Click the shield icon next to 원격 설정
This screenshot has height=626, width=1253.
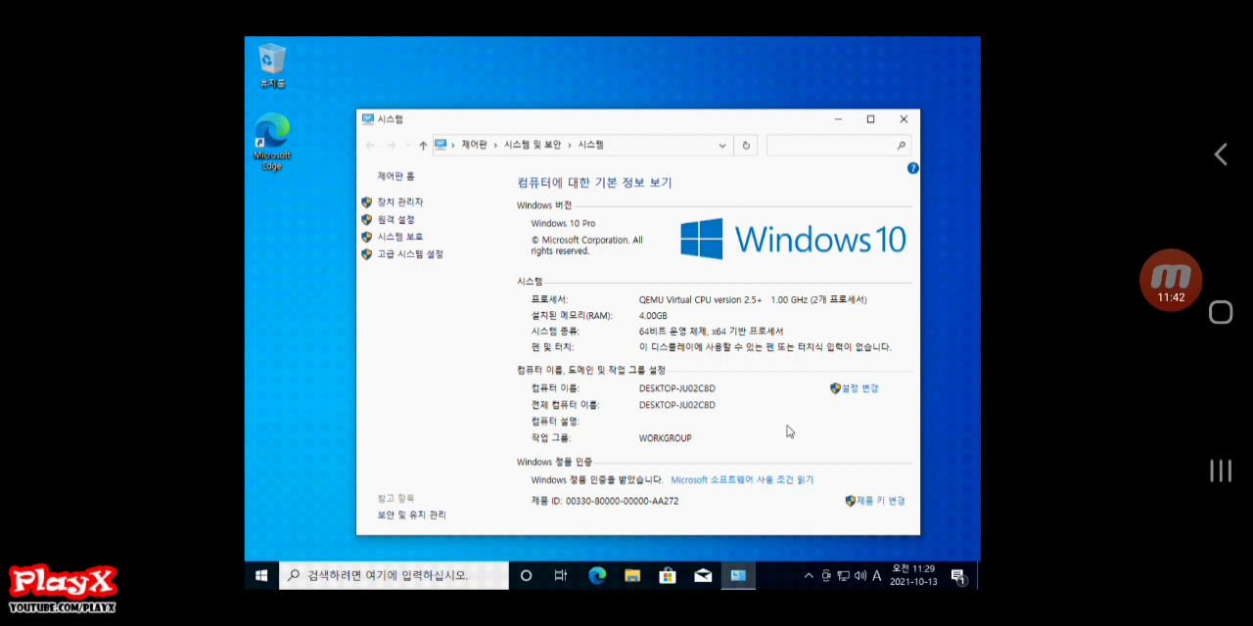367,219
